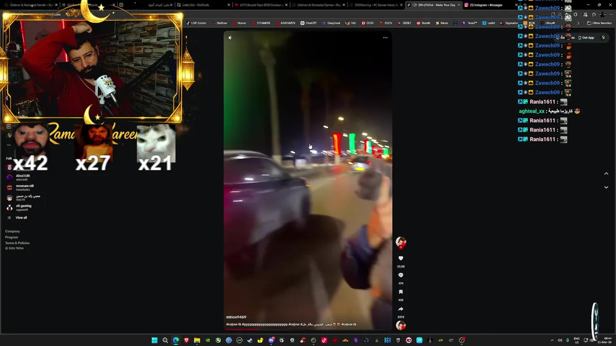Open the 1337x bookmark

pos(386,23)
